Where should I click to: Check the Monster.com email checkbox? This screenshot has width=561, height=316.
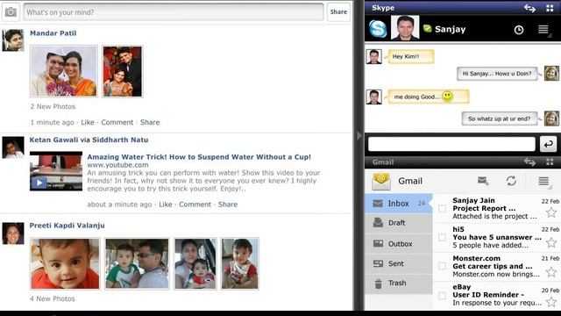pyautogui.click(x=442, y=266)
